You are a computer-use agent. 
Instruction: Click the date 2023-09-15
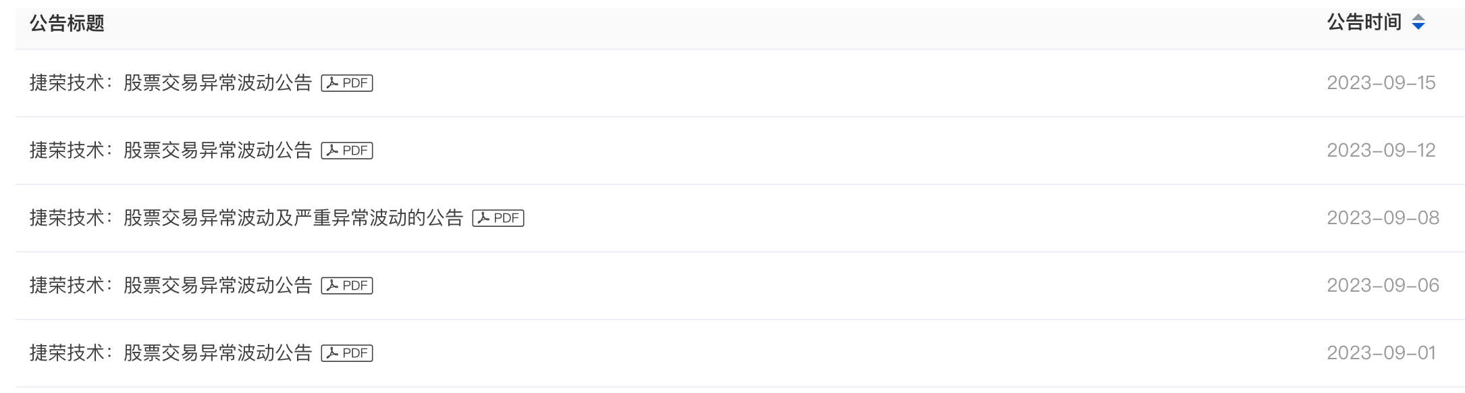click(1381, 83)
